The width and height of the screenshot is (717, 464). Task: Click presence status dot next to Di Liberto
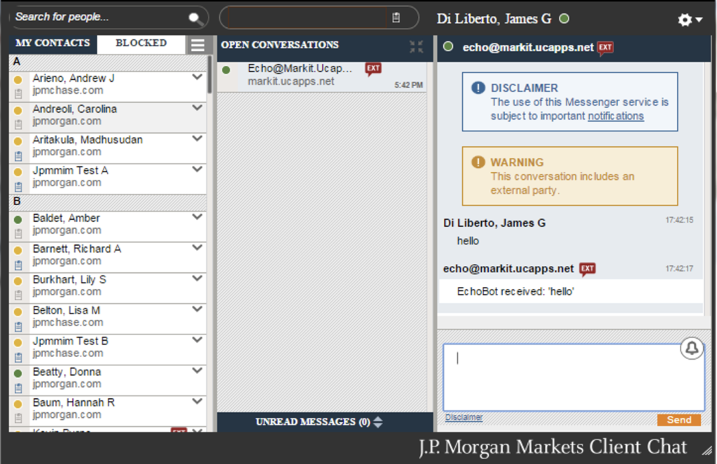[564, 18]
